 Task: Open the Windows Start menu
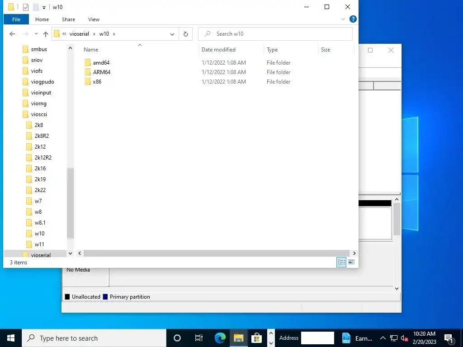pos(11,338)
